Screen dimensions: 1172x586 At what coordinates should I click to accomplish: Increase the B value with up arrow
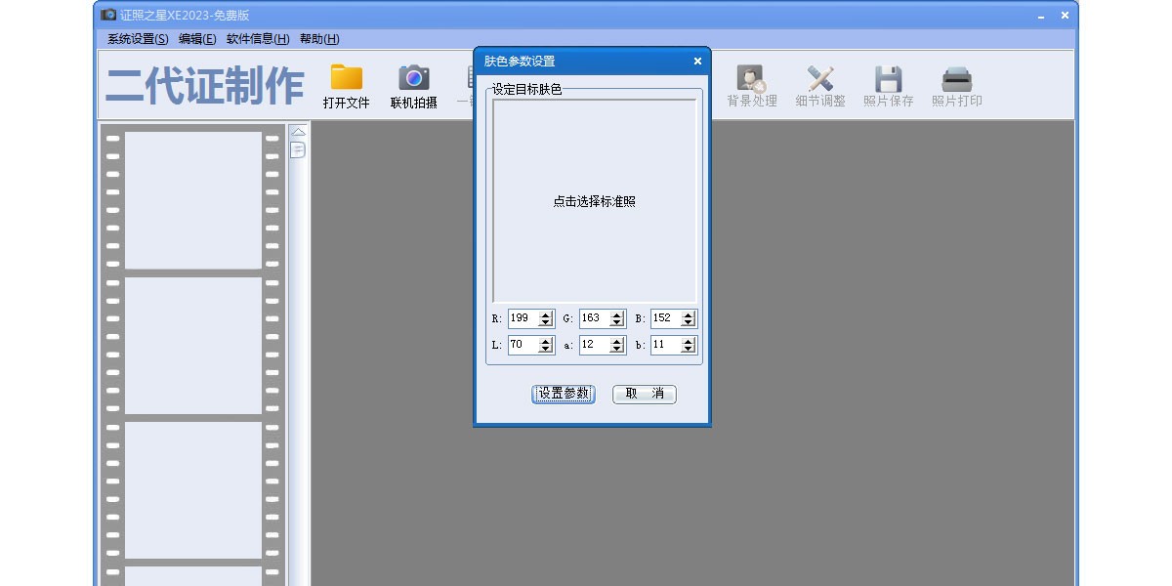pos(688,314)
